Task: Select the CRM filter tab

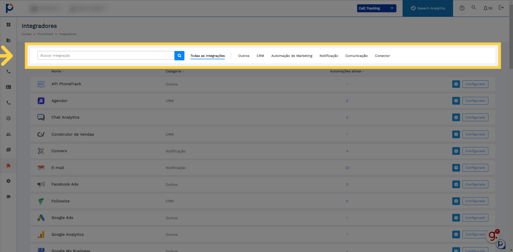Action: click(x=260, y=56)
